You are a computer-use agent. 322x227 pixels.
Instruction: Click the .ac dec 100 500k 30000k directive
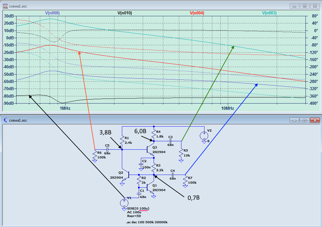coord(147,222)
